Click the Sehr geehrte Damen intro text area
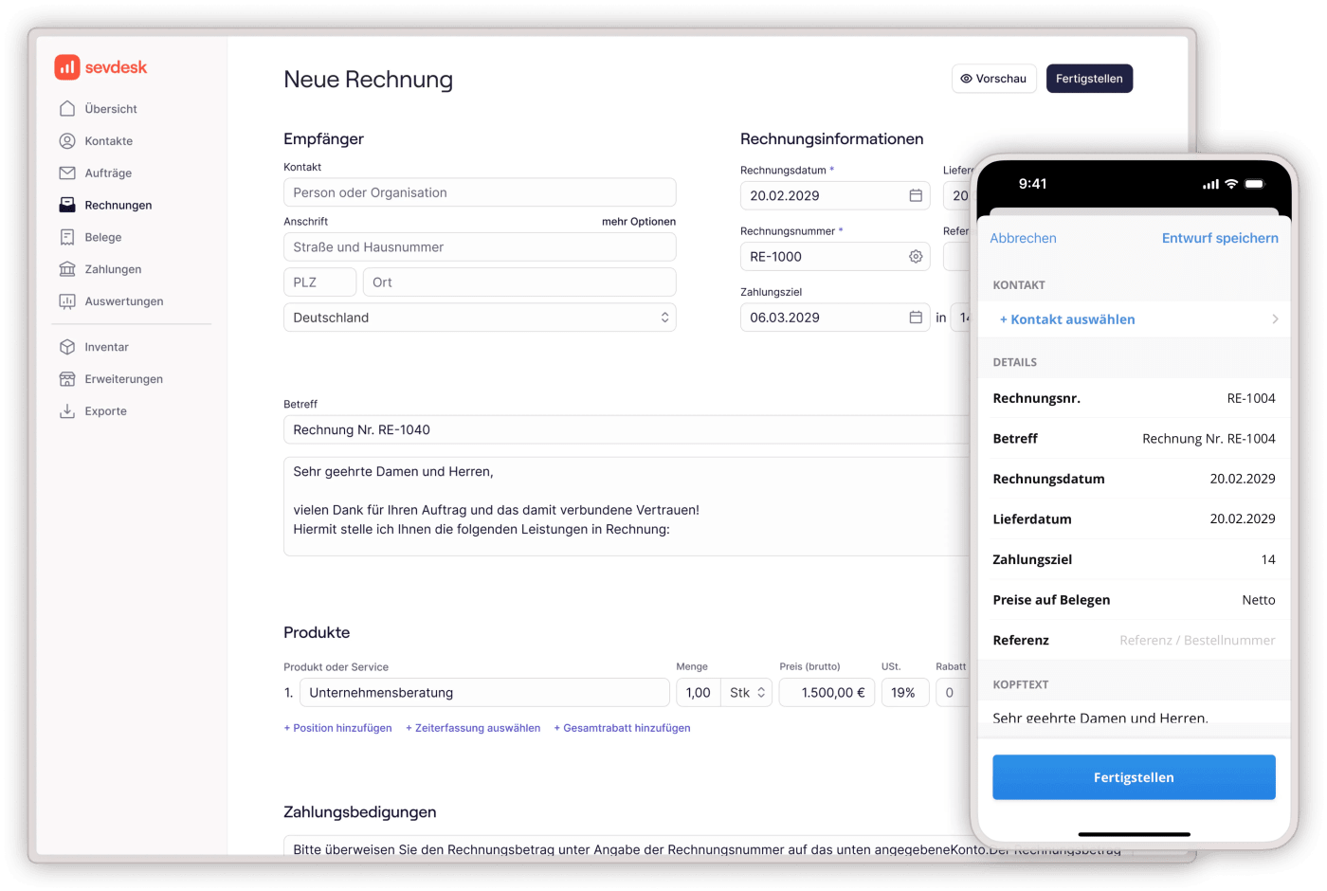This screenshot has height=891, width=1327. click(x=627, y=506)
